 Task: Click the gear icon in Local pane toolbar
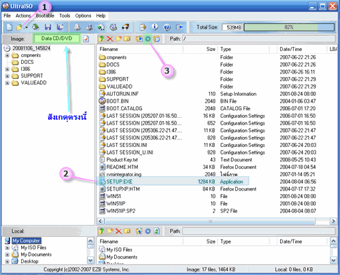coord(148,231)
